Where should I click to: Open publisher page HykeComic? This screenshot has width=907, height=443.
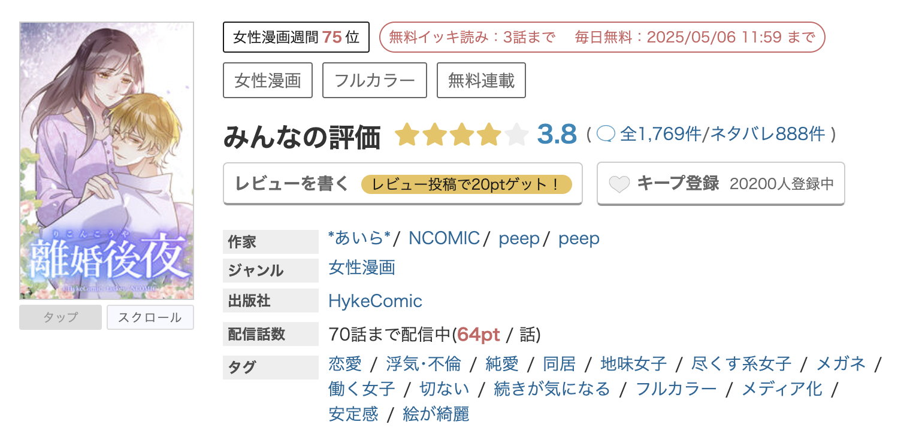pyautogui.click(x=374, y=301)
